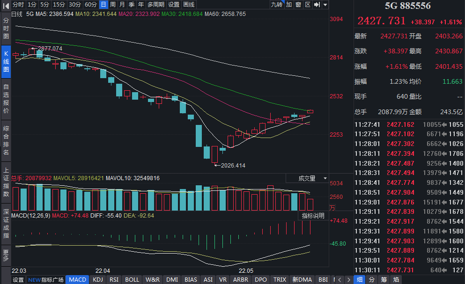Click the 九转 indicator icon
The height and width of the screenshot is (284, 465).
277,5
